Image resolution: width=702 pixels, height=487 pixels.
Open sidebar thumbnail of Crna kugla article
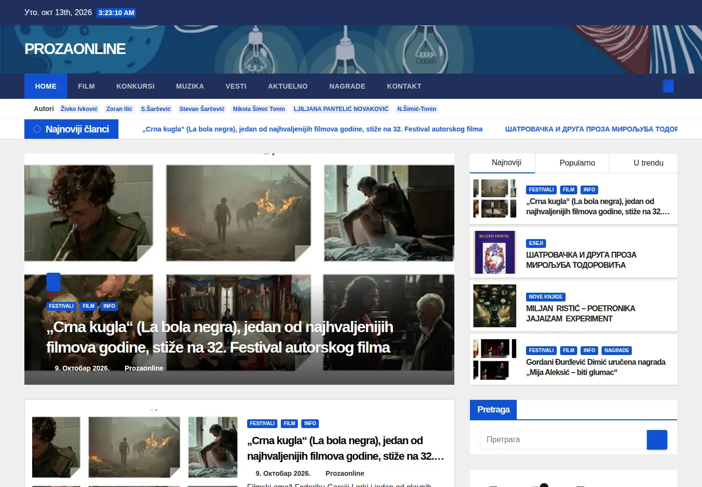pos(495,198)
